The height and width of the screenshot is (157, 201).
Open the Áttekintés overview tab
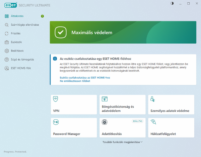[x=17, y=16]
